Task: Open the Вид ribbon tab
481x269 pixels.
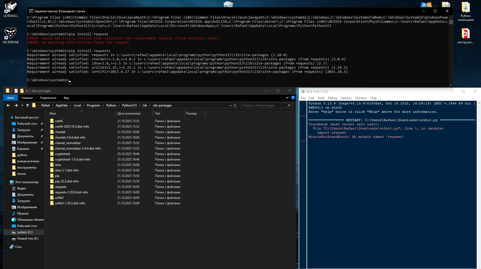Action: [x=66, y=98]
